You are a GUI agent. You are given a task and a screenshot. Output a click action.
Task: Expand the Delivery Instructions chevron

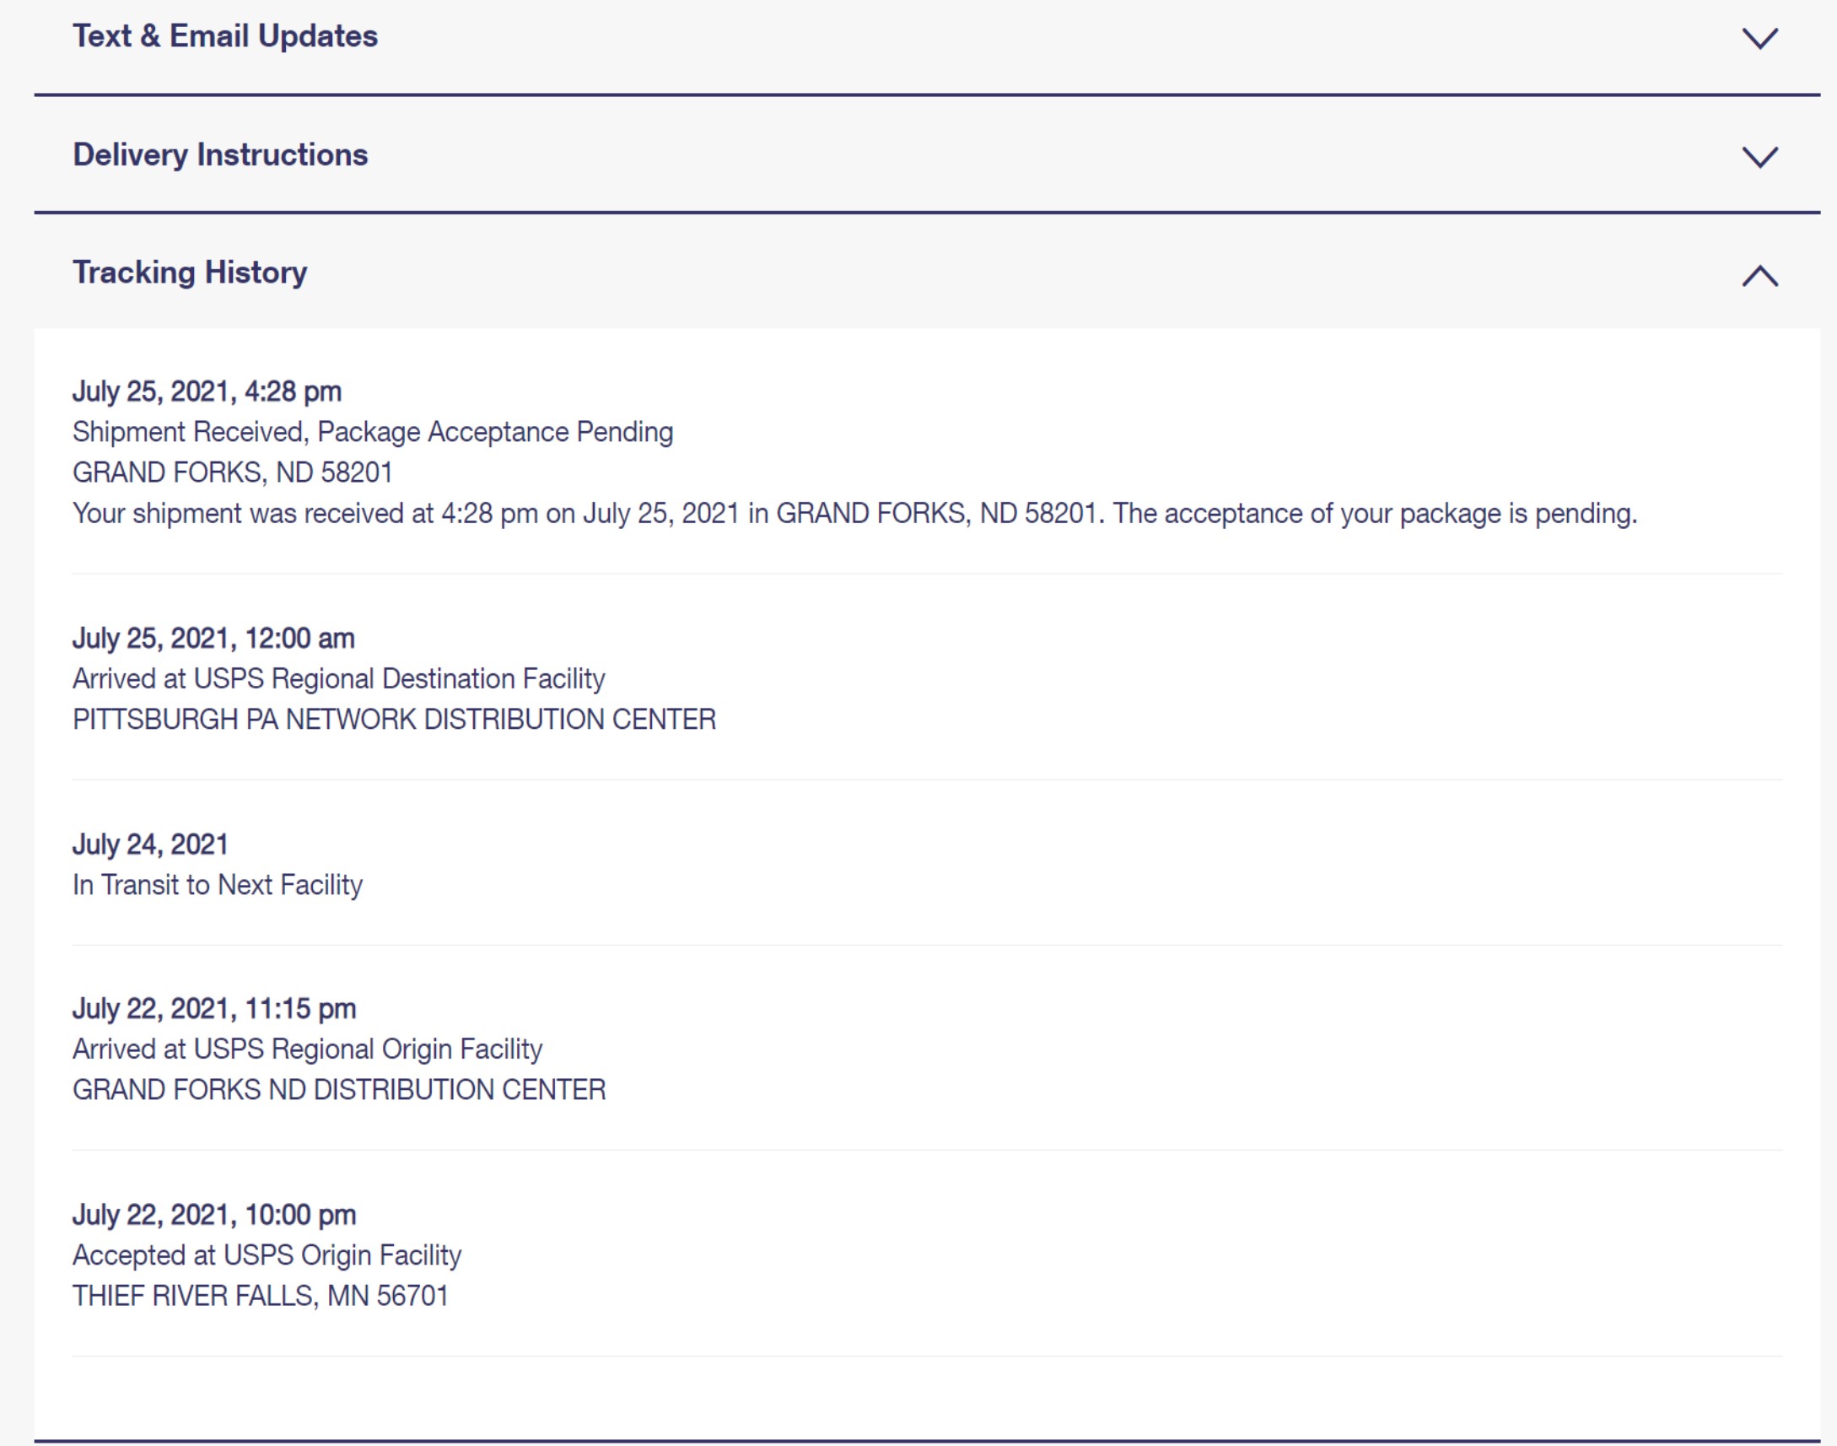[1759, 157]
